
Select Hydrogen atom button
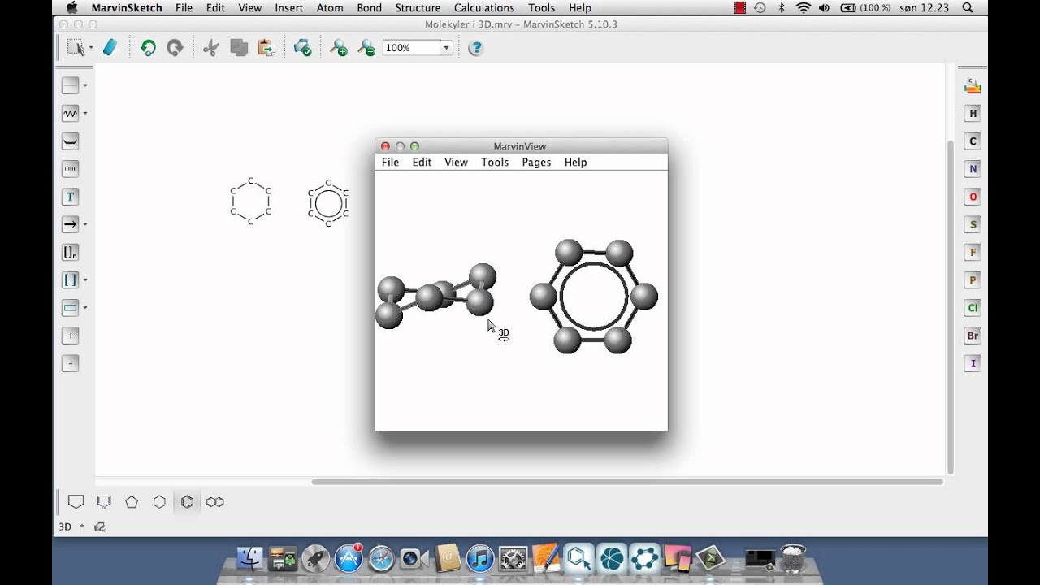coord(973,114)
